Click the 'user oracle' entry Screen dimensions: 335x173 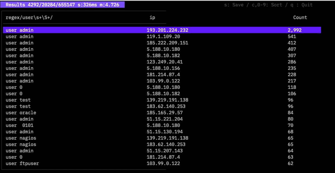click(x=21, y=113)
